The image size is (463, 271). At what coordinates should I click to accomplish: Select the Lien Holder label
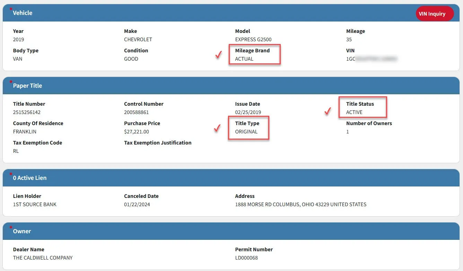click(27, 196)
